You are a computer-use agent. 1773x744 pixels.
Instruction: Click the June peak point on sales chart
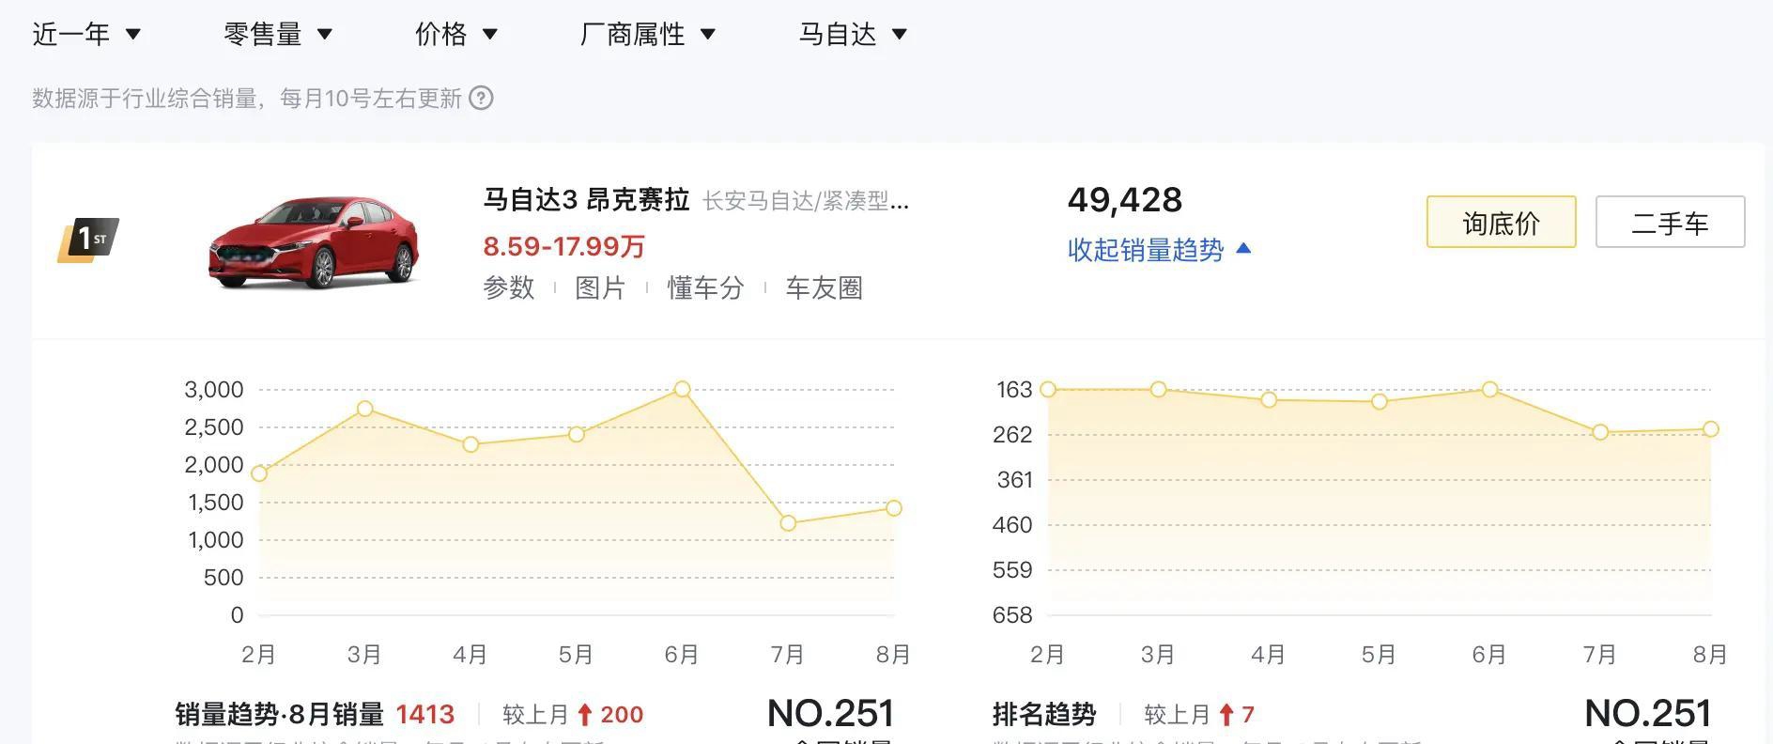(x=683, y=389)
